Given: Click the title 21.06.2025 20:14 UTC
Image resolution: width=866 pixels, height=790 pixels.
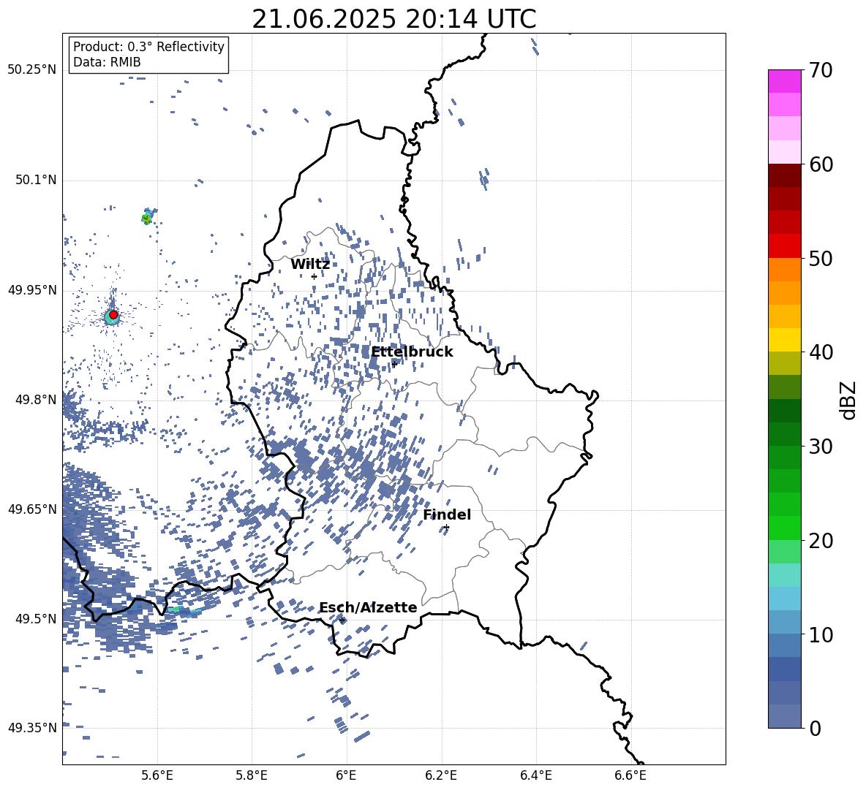Looking at the screenshot, I should 394,19.
